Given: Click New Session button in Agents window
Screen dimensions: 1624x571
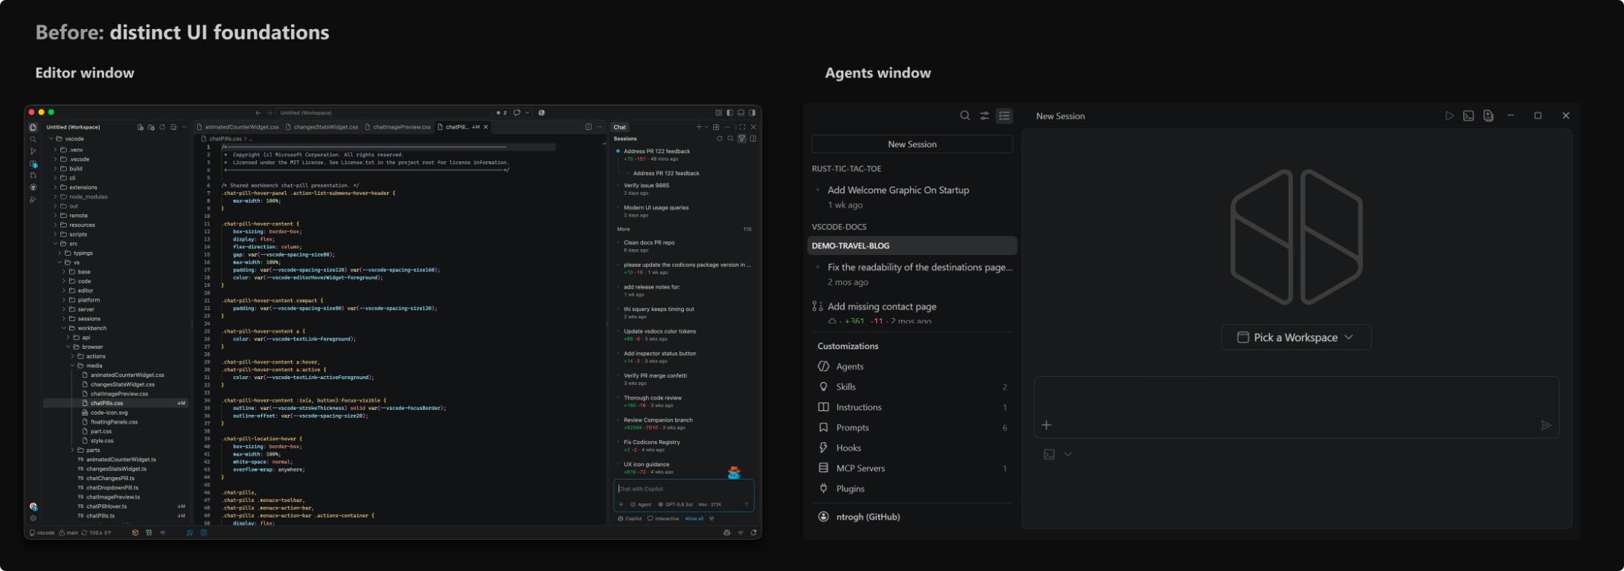Looking at the screenshot, I should point(912,144).
